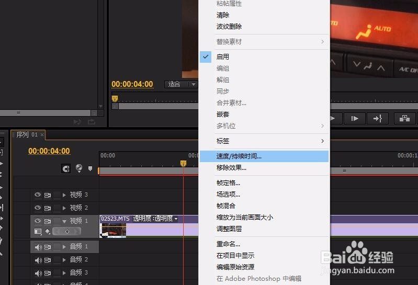
Task: Choose 帧定格... menu entry
Action: click(264, 183)
